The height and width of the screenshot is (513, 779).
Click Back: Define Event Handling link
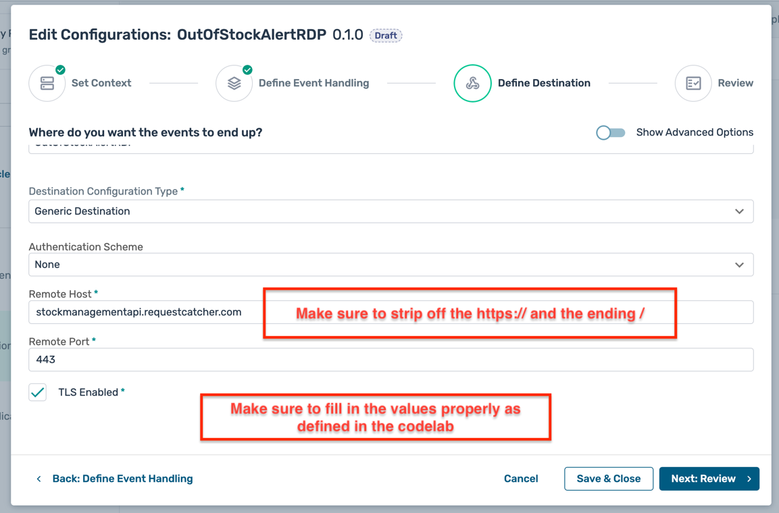(x=122, y=479)
